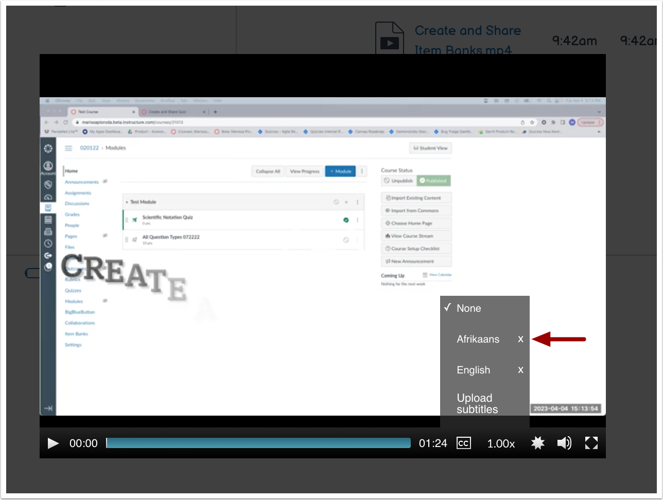Collapse the Canvas navigation with the bottom arrow
This screenshot has width=663, height=500.
48,408
